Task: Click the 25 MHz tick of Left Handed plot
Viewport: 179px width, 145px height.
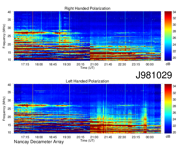Action: tap(9, 109)
